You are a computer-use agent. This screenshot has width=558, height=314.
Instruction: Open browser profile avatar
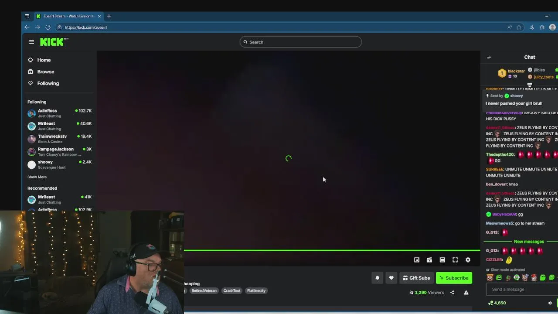(552, 27)
